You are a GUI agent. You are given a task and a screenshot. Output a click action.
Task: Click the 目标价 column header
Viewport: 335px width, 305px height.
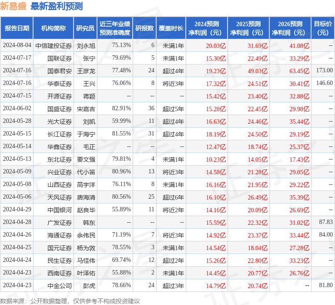pos(323,28)
